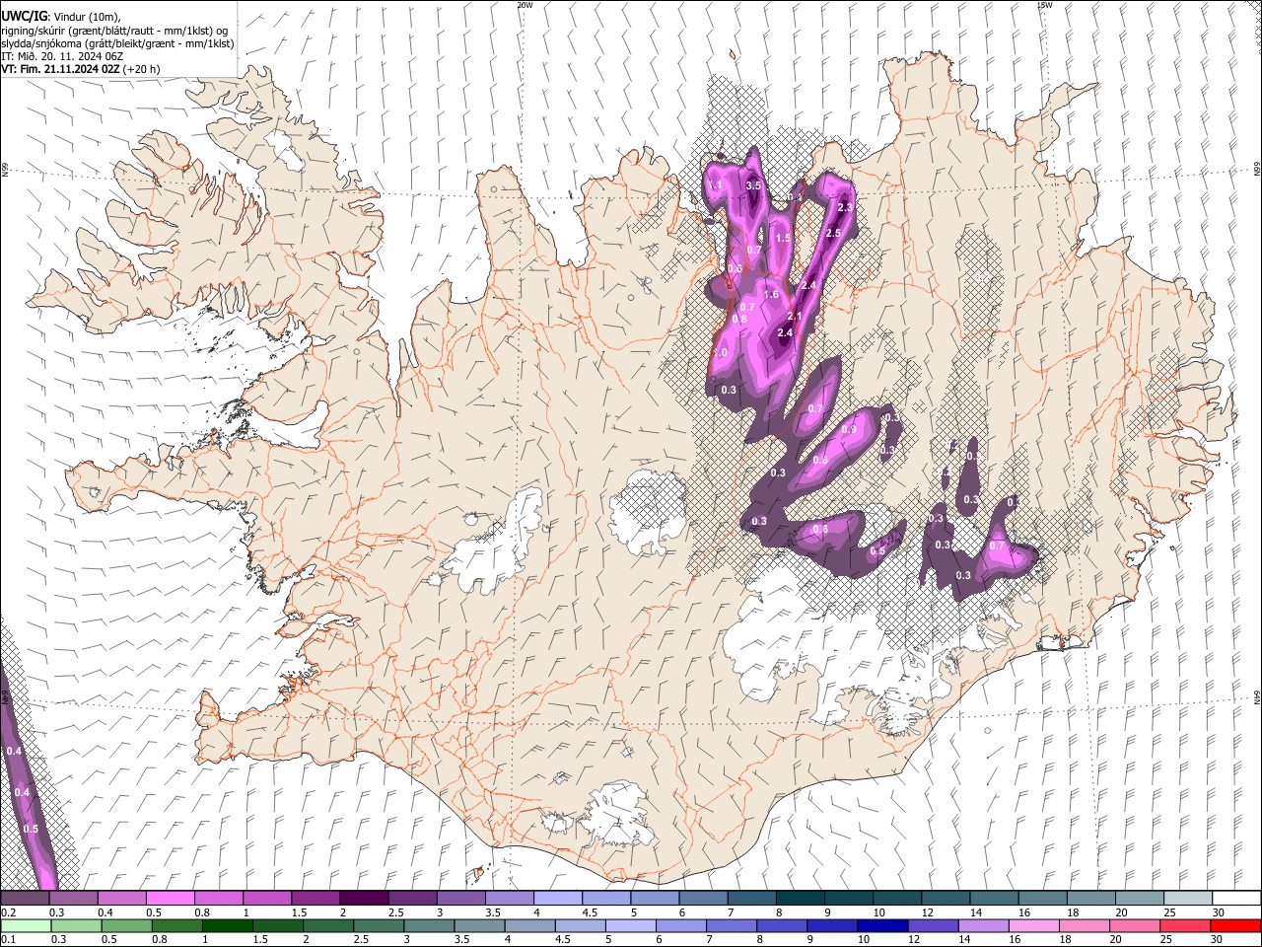Click the 'UWC/IG: Vindur (10m)' title text
The width and height of the screenshot is (1262, 947).
pyautogui.click(x=61, y=16)
